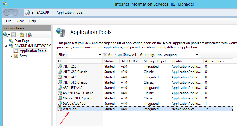Click the server icon in address bar
Image resolution: width=237 pixels, height=126 pixels.
tap(28, 13)
